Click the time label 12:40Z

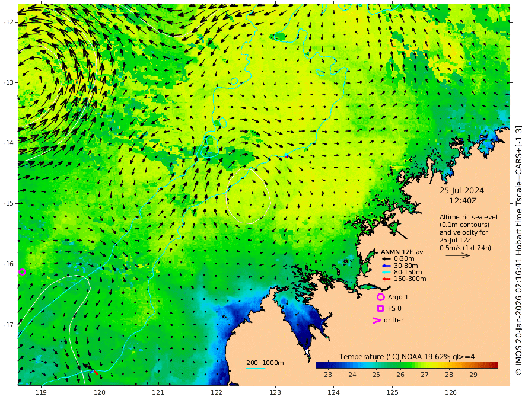tap(463, 201)
